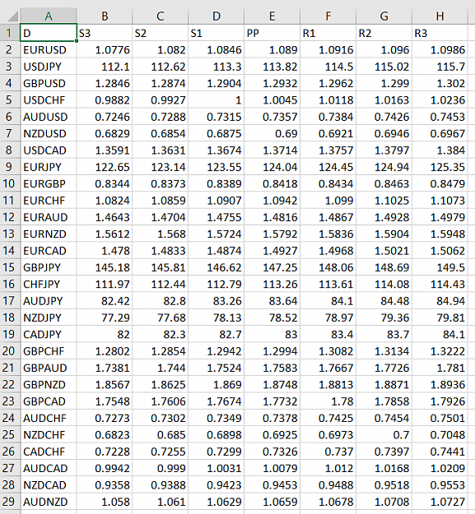The width and height of the screenshot is (475, 514).
Task: Select the AUDCAD cell
Action: pyautogui.click(x=49, y=468)
